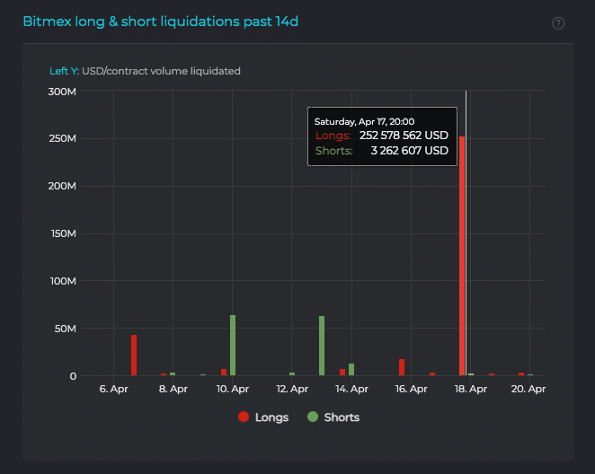Toggle the Shorts series in the legend

click(x=333, y=417)
